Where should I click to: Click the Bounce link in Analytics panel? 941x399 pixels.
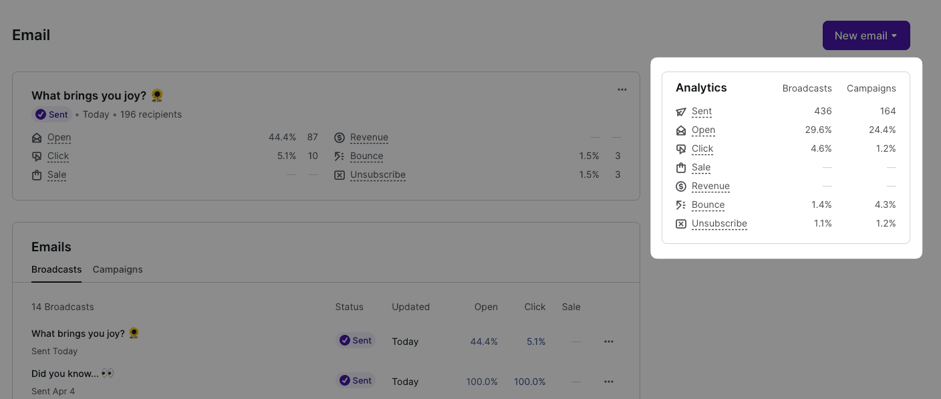click(708, 205)
